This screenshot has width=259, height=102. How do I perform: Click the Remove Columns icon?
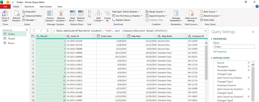coord(61,13)
